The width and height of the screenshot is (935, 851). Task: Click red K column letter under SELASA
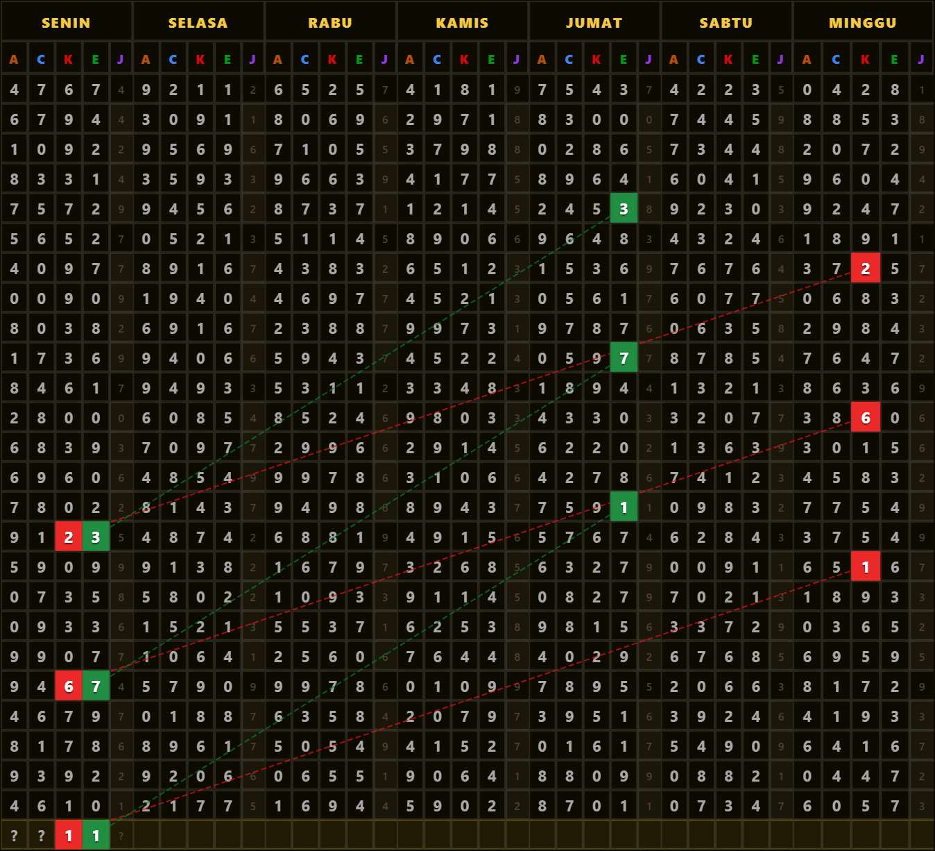[200, 60]
